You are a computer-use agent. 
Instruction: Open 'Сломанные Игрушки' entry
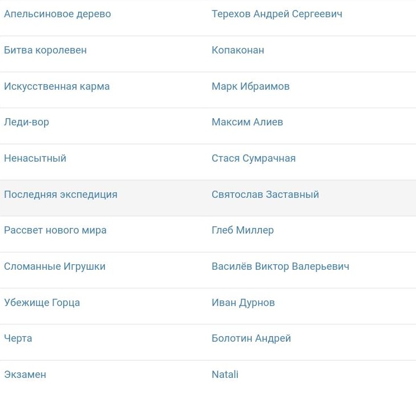[55, 266]
